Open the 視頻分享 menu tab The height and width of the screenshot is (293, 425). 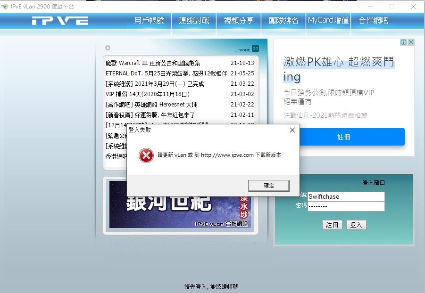[239, 21]
